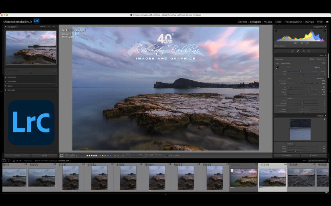Screen dimensions: 331x206
Task: Click the Lightroom Classic LrC identity plate logo
Action: click(36, 21)
